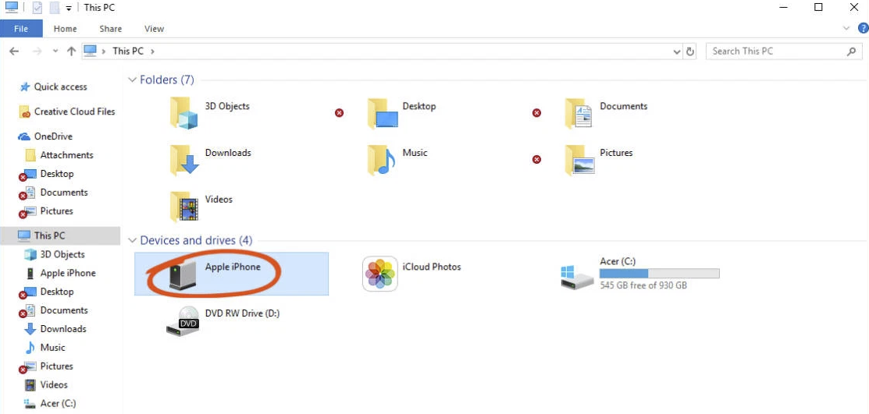Select the DVD RW Drive (D:) icon
Image resolution: width=869 pixels, height=414 pixels.
[183, 320]
